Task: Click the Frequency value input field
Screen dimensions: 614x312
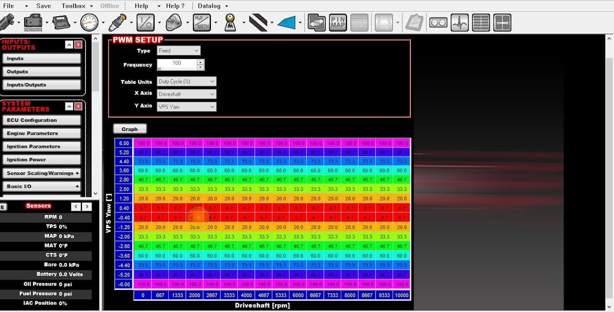Action: (177, 63)
